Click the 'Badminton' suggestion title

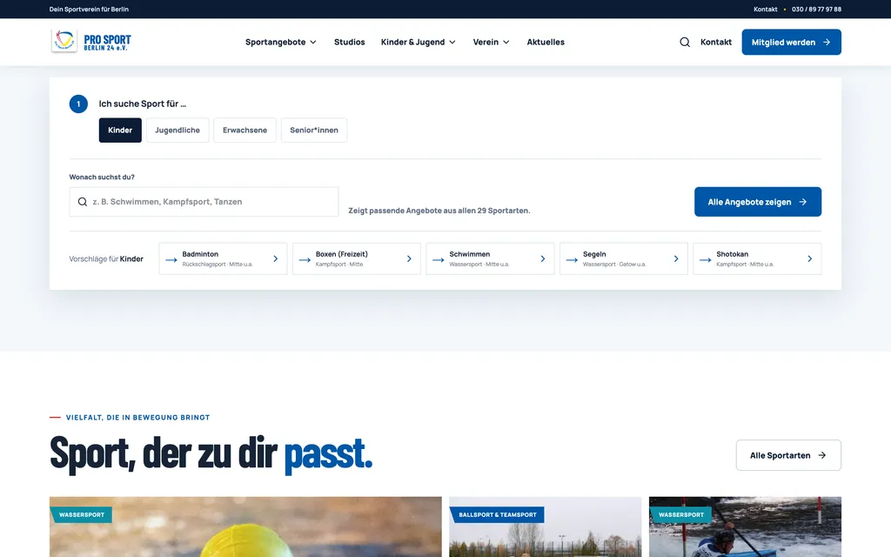(x=200, y=254)
